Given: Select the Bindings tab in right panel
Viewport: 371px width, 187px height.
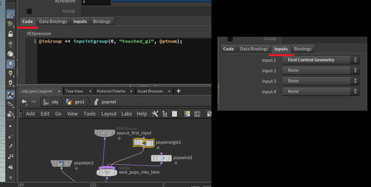Looking at the screenshot, I should 303,49.
